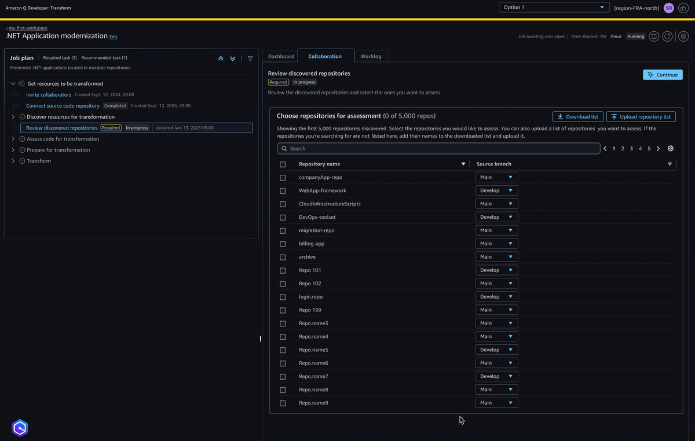The width and height of the screenshot is (695, 441).
Task: Click the refresh job icon
Action: pyautogui.click(x=668, y=36)
